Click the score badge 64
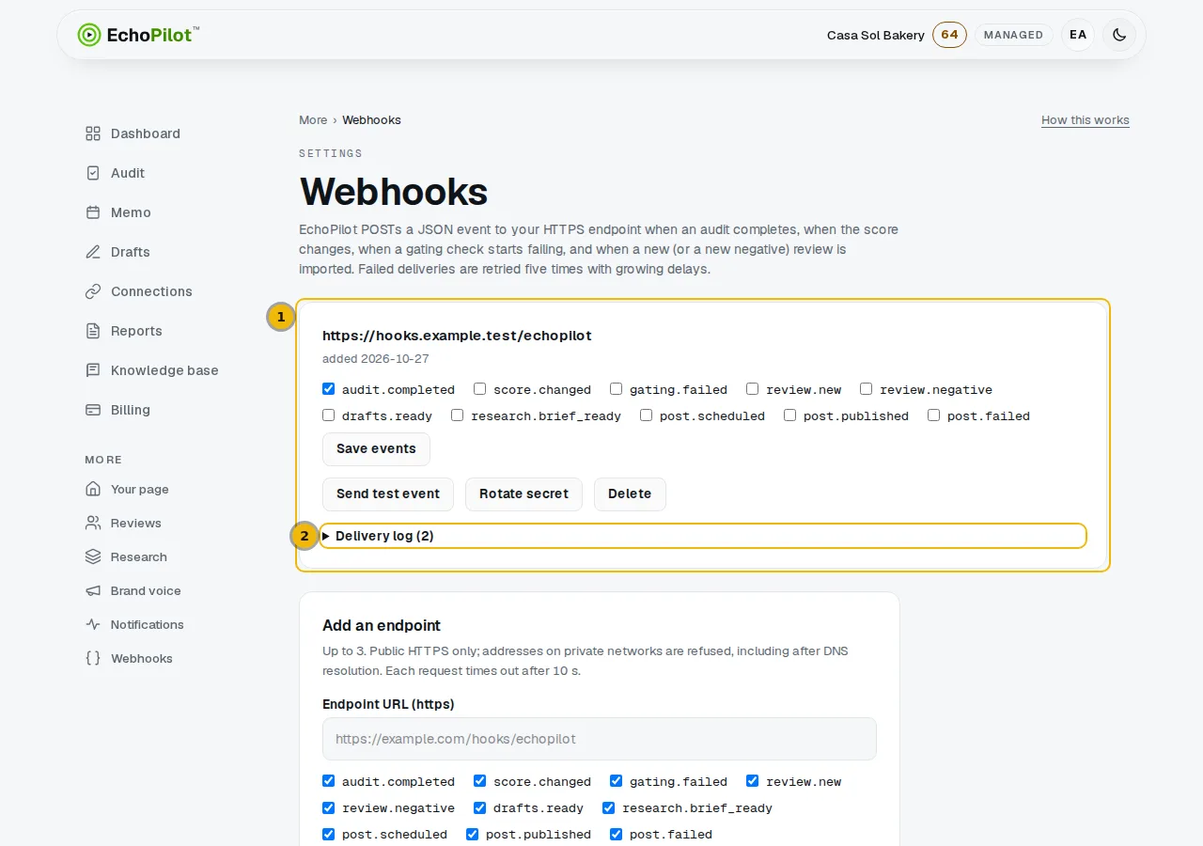 pos(949,35)
